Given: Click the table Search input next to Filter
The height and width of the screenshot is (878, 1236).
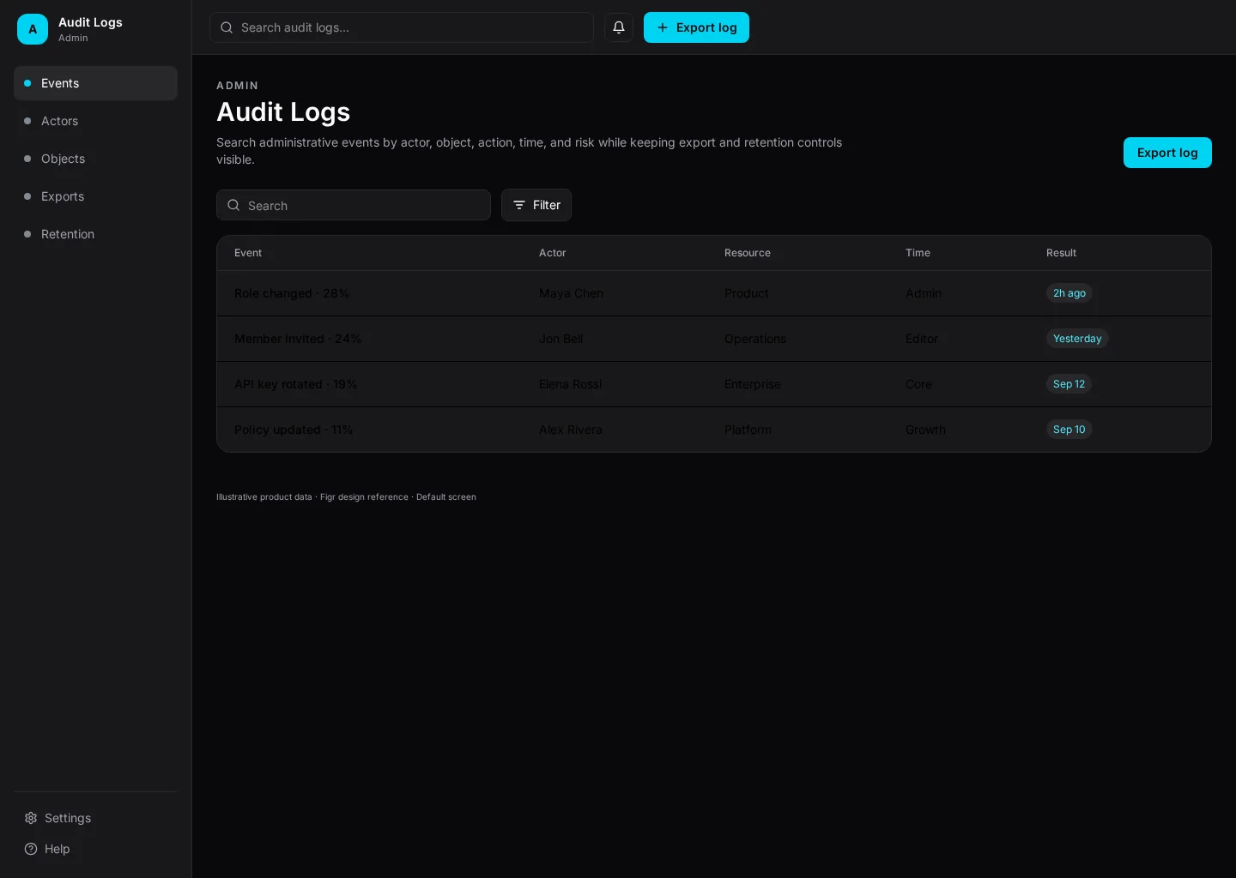Looking at the screenshot, I should 354,205.
